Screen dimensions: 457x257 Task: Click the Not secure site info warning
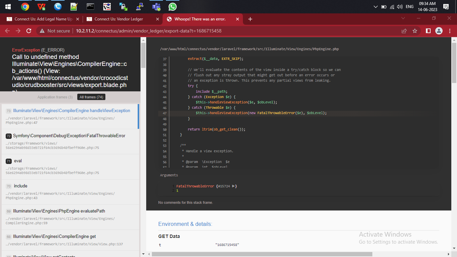point(55,31)
